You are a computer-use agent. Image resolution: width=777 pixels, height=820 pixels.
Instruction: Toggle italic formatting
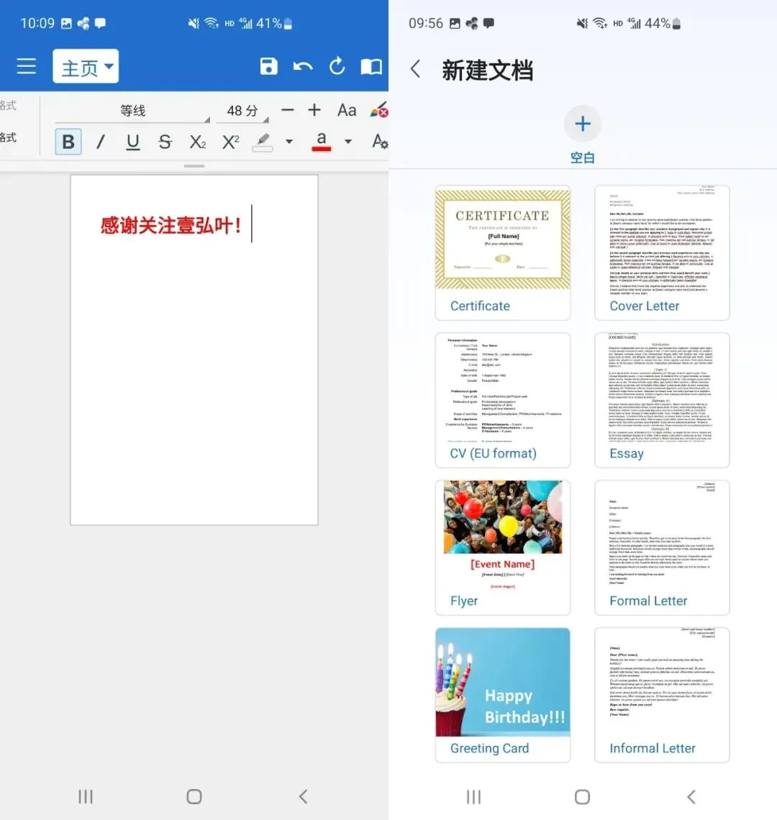click(101, 141)
